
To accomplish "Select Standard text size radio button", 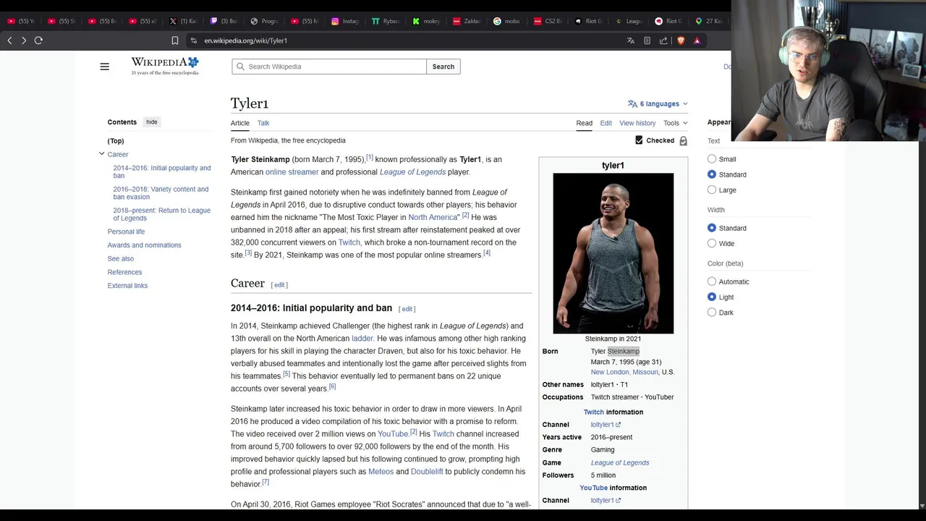I will pyautogui.click(x=712, y=174).
